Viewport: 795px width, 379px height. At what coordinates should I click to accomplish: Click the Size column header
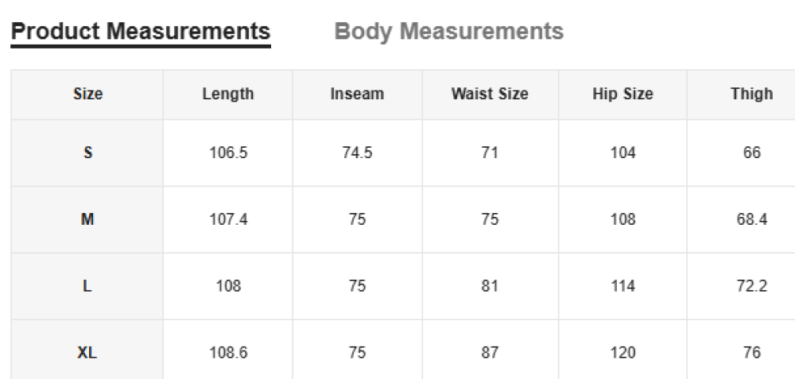pos(87,94)
